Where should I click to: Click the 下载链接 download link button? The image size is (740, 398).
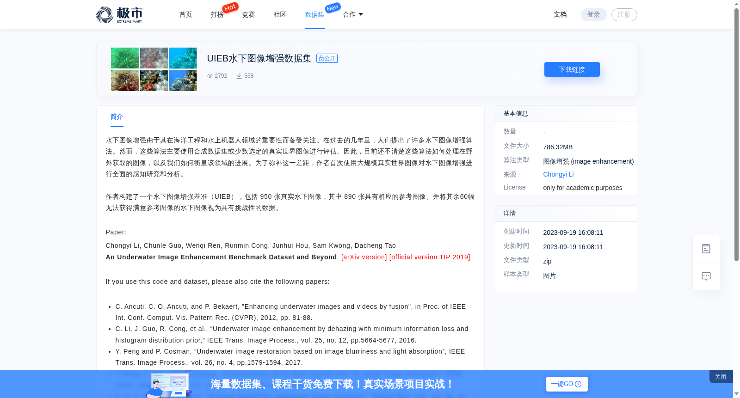572,69
